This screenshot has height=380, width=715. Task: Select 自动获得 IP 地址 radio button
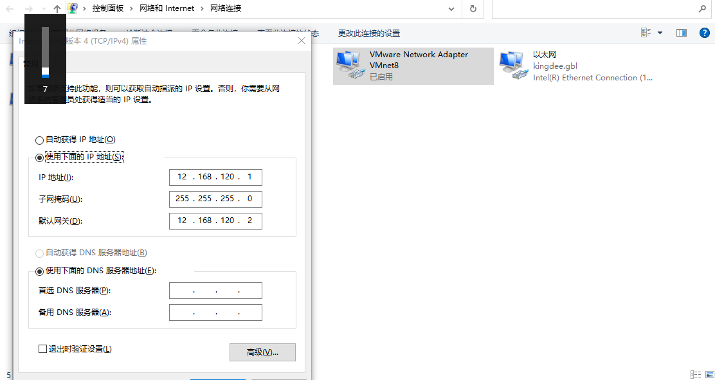point(40,140)
